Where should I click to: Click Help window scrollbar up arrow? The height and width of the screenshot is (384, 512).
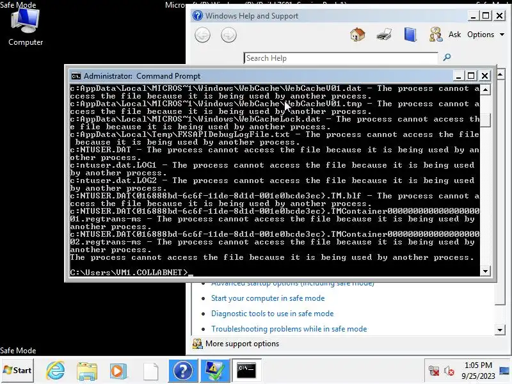tap(500, 75)
